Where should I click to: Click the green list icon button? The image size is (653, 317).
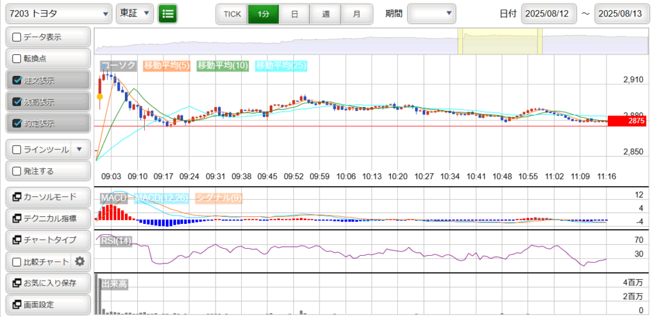[168, 14]
